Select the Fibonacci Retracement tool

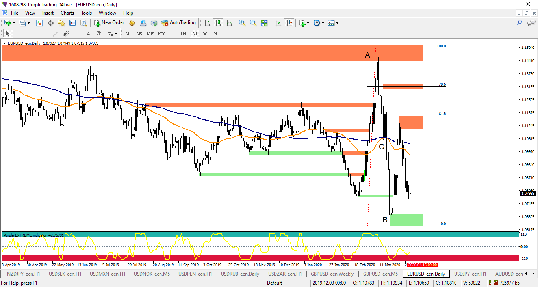click(x=77, y=34)
